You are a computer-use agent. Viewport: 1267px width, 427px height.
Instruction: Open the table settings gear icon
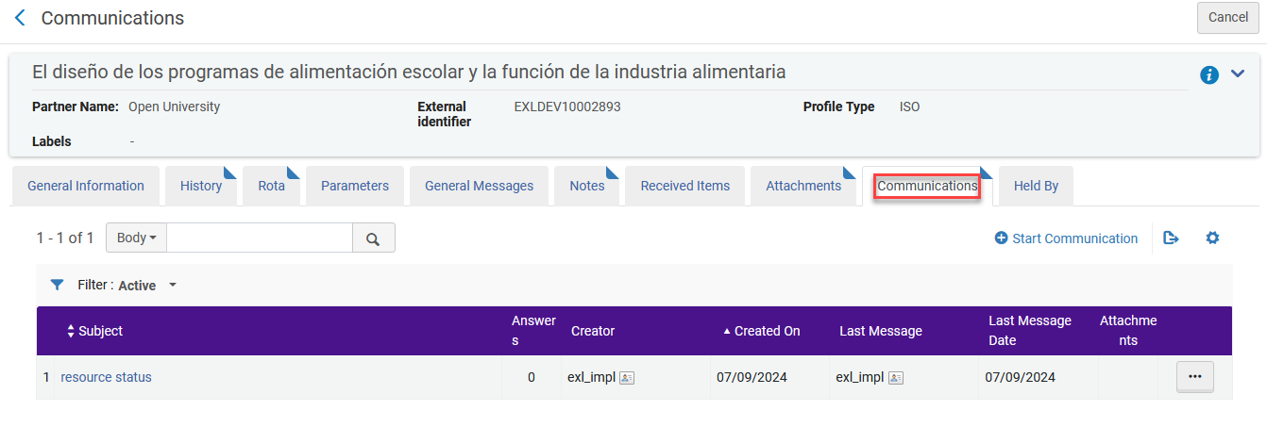(1212, 238)
